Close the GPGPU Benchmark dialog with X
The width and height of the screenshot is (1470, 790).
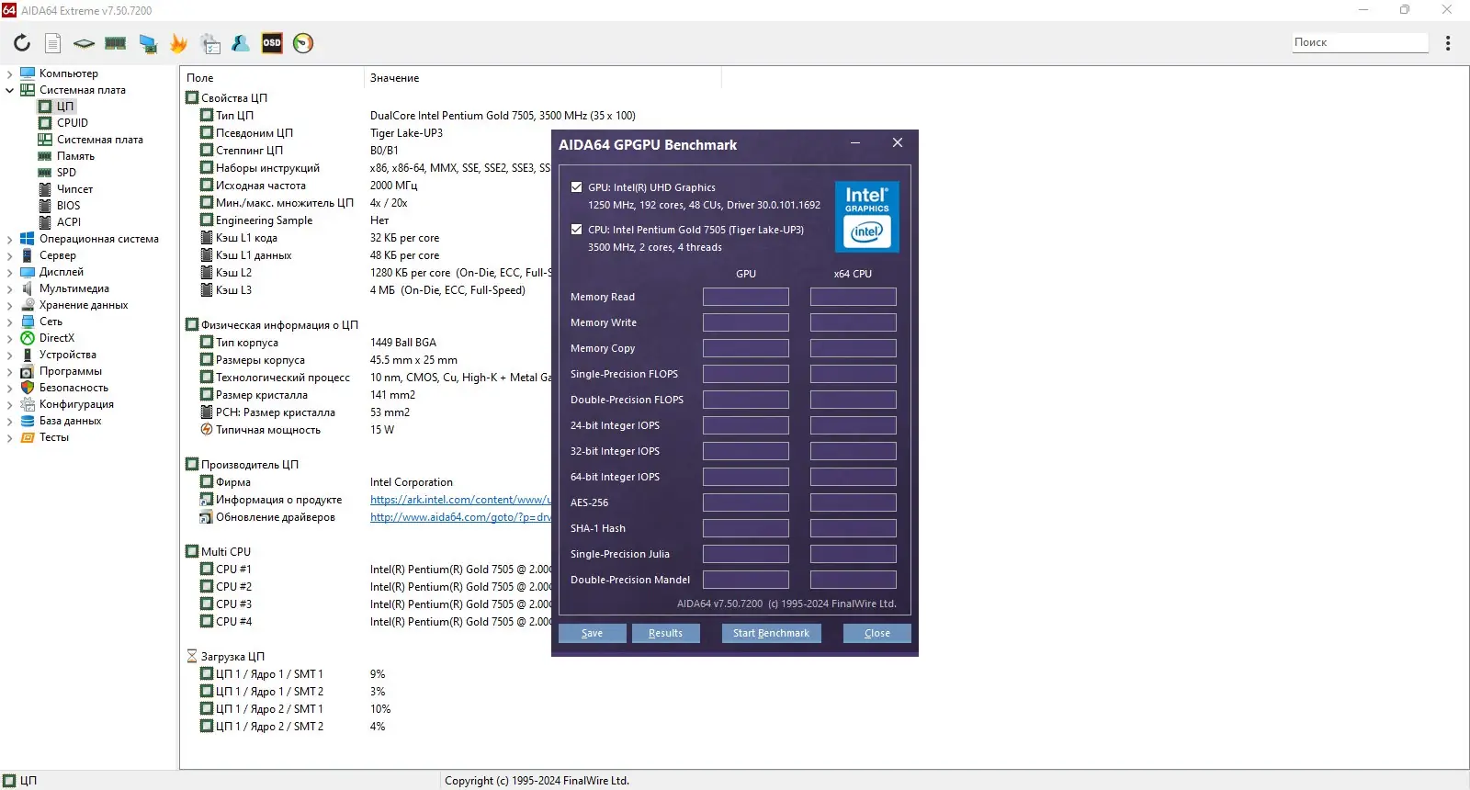898,143
